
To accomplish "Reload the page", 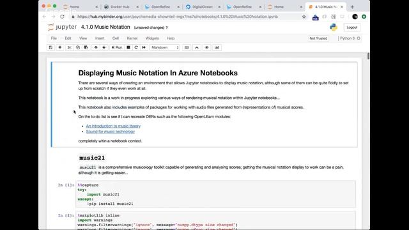I will pyautogui.click(x=62, y=17).
